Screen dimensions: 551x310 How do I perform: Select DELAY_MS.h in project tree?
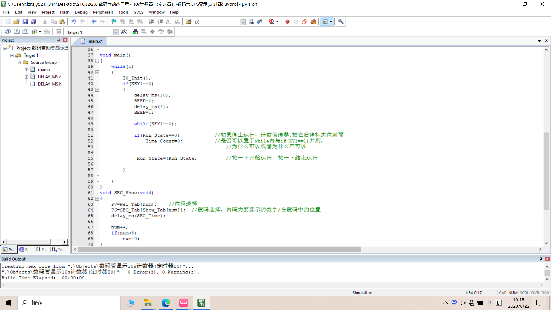pos(50,84)
